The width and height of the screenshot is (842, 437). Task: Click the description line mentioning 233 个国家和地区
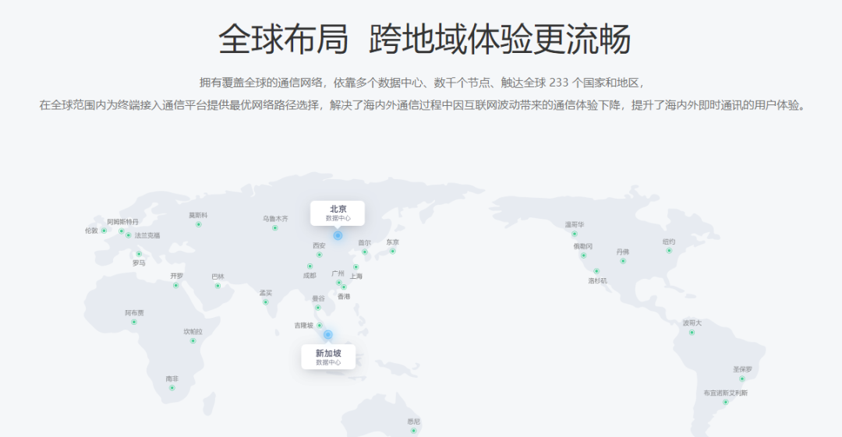point(422,83)
